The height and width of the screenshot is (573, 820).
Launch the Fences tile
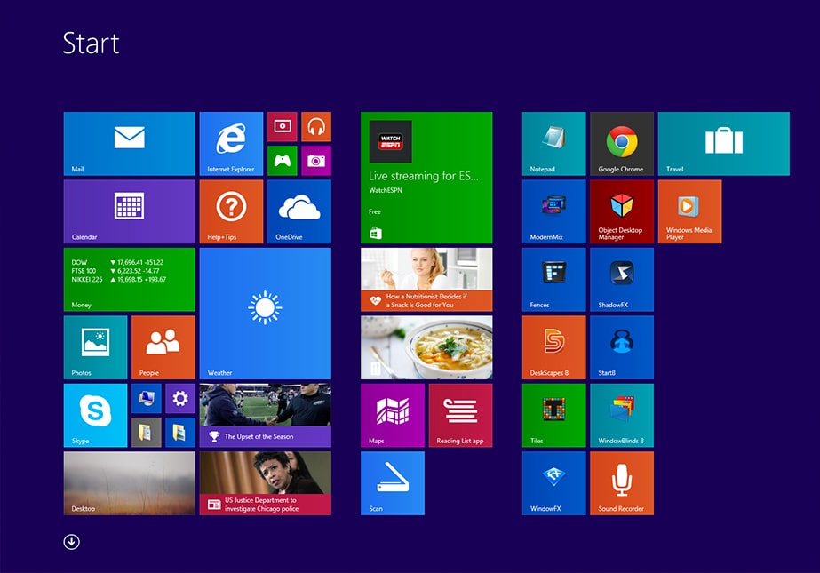[x=553, y=280]
